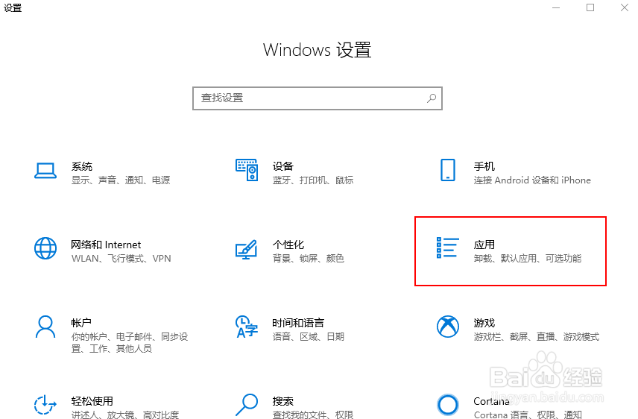Open the 时间和语言 clock icon
Screen dimensions: 638x419
point(247,327)
